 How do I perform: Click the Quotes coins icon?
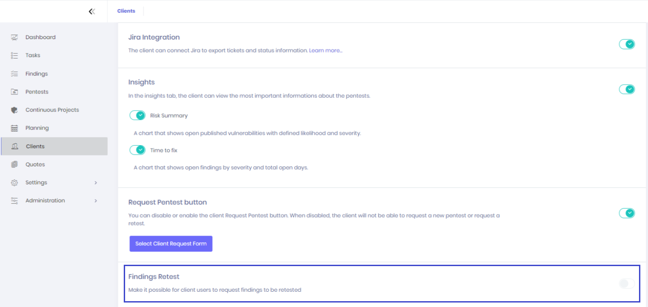14,165
